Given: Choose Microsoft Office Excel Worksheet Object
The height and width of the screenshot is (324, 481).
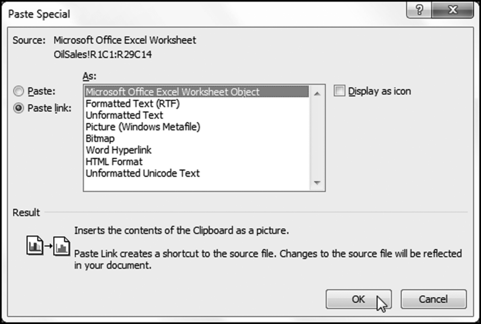Looking at the screenshot, I should pyautogui.click(x=173, y=92).
